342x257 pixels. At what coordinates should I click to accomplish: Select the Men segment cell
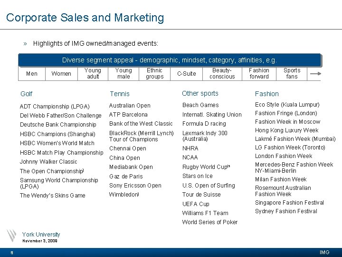pyautogui.click(x=32, y=74)
